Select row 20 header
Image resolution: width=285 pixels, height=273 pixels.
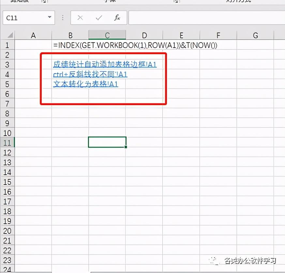(7, 231)
